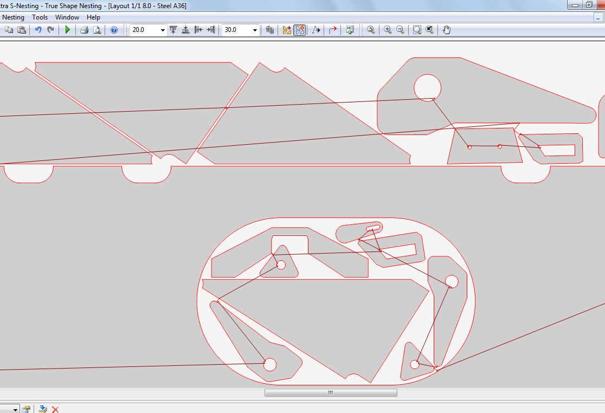Click the horizontal scrollbar thumb
Screen dimensions: 605x413
[x=331, y=392]
